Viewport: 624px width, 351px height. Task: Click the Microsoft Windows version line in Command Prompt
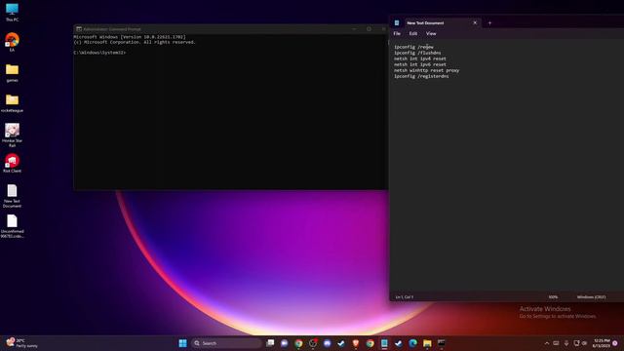(130, 37)
